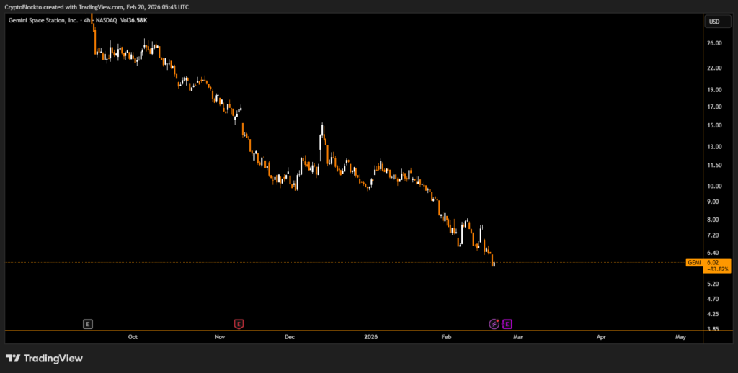Viewport: 738px width, 373px height.
Task: Click the Feb label on time axis
Action: (446, 336)
